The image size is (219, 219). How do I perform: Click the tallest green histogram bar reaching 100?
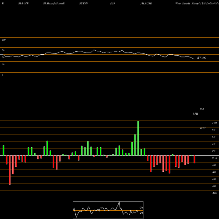pyautogui.click(x=138, y=138)
